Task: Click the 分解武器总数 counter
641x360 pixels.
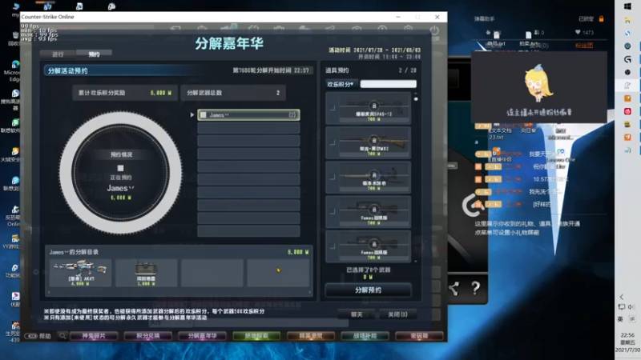Action: point(233,93)
